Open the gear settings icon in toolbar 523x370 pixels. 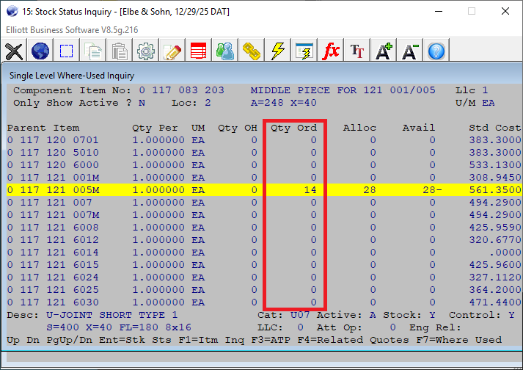click(146, 51)
